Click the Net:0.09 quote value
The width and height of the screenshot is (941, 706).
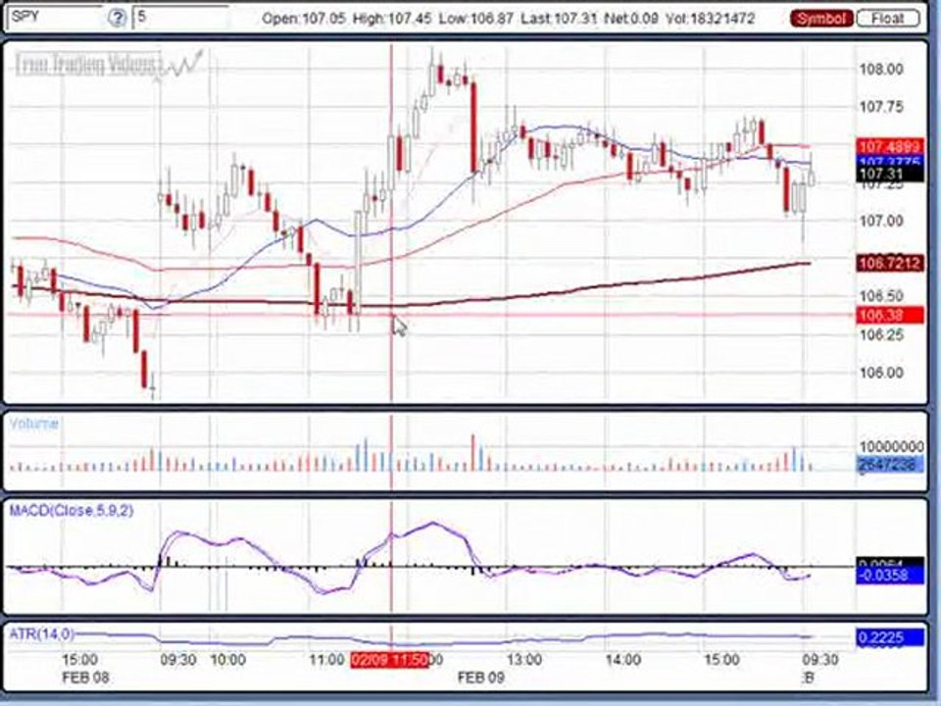(630, 19)
